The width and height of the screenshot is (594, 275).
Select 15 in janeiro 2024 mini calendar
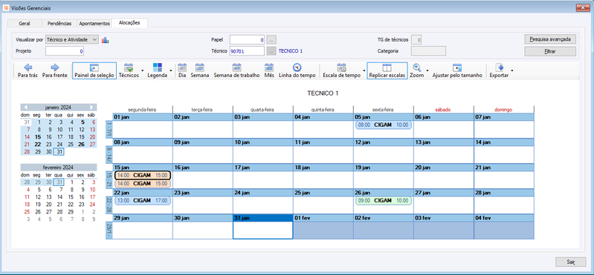tap(37, 137)
